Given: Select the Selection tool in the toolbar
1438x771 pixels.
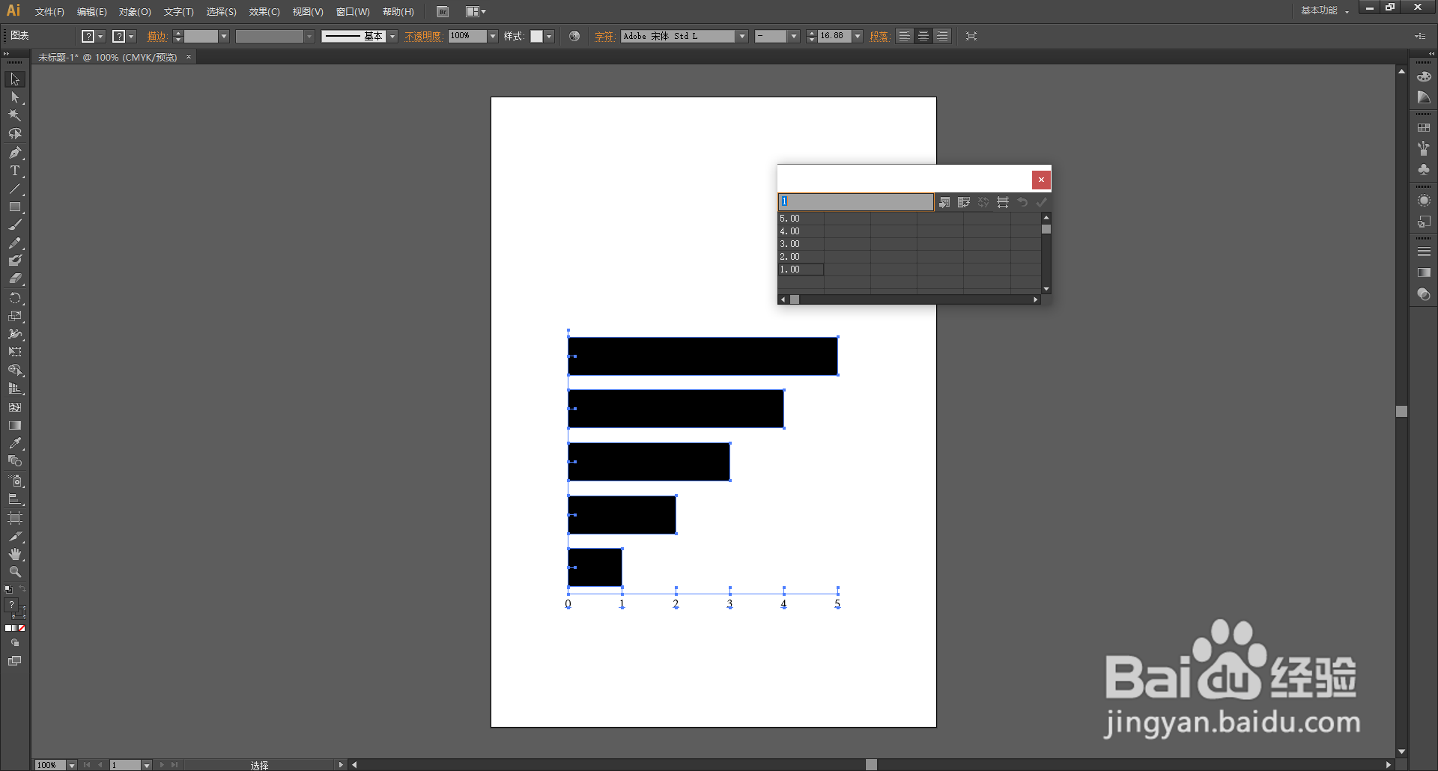Looking at the screenshot, I should click(14, 79).
